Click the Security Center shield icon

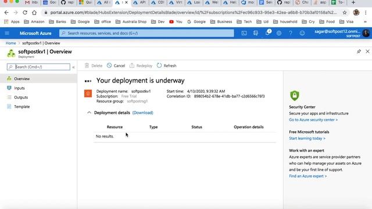pyautogui.click(x=295, y=95)
